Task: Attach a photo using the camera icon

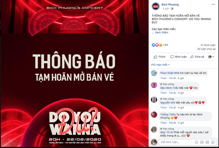Action: point(202,142)
